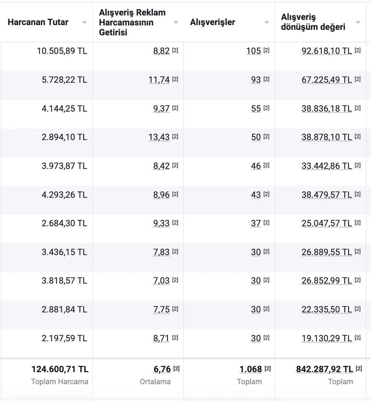Open Alışverişler column dropdown arrow
The image size is (371, 401).
[x=267, y=23]
